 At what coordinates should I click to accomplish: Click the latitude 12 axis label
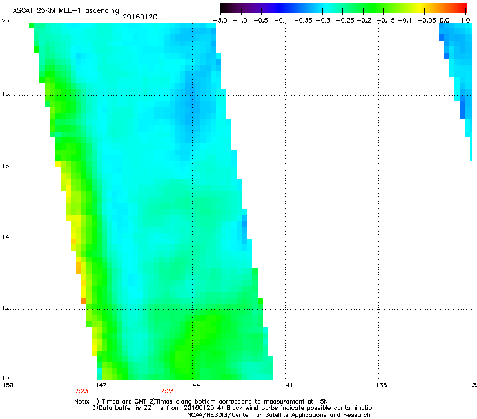pos(5,308)
